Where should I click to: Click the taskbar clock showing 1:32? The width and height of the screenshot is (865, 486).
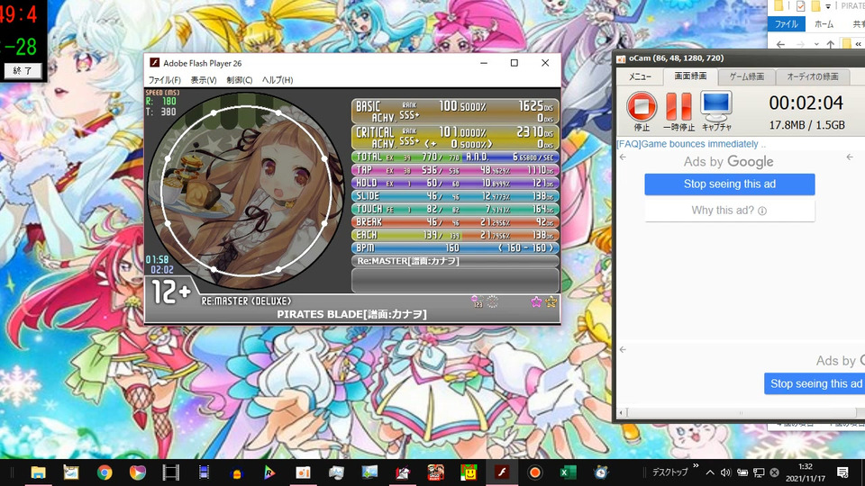tap(806, 472)
